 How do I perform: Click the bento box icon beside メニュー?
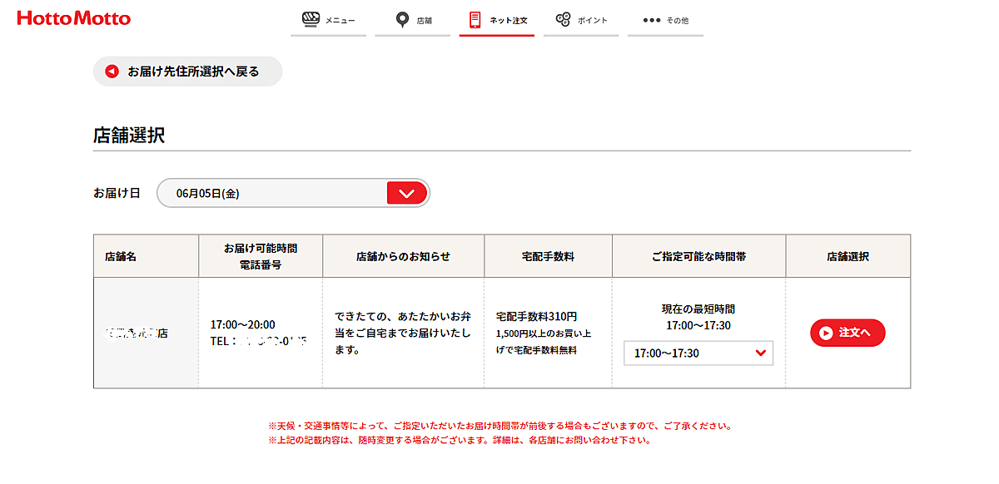[311, 19]
